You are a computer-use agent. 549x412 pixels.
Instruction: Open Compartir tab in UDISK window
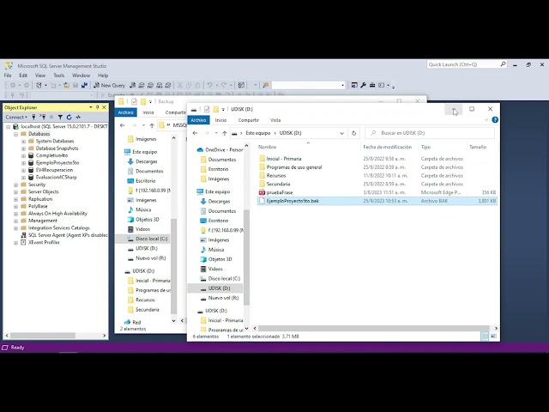point(248,120)
